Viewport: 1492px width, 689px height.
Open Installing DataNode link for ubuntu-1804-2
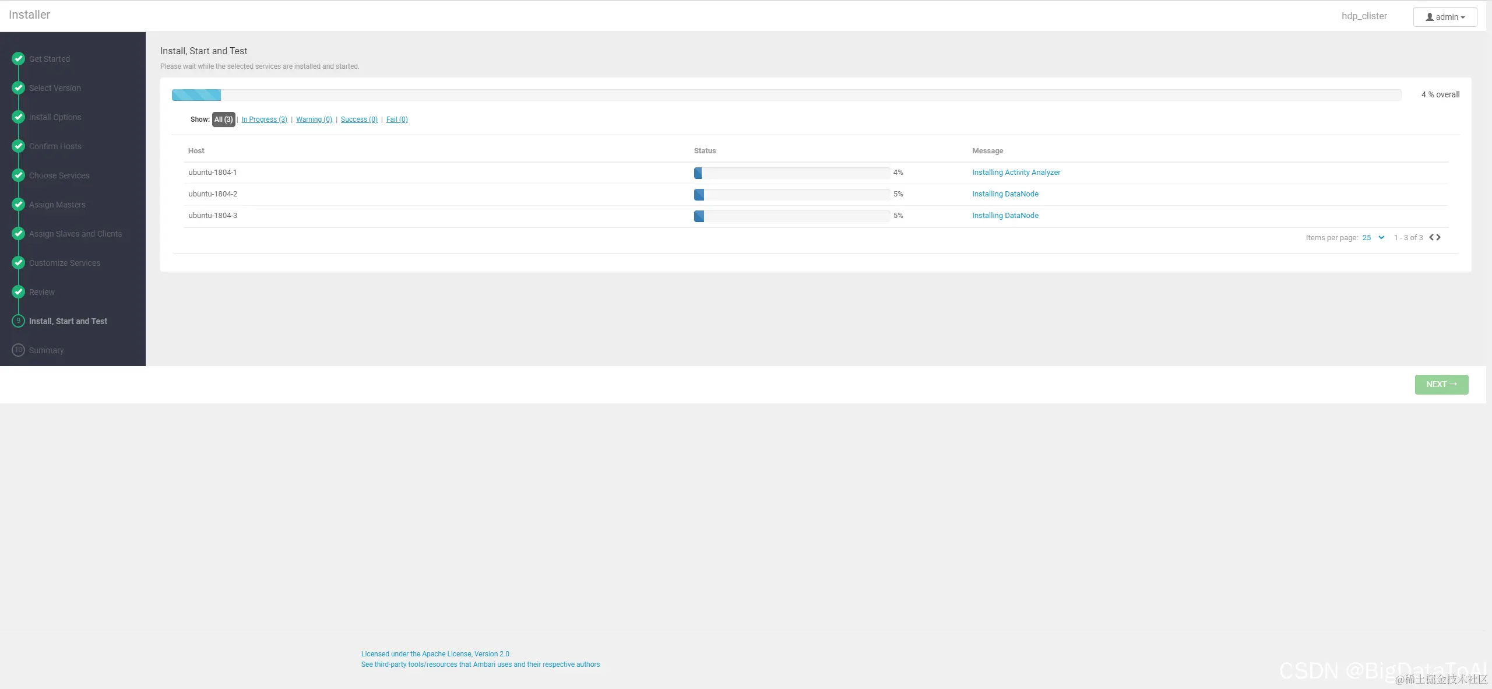coord(1005,194)
